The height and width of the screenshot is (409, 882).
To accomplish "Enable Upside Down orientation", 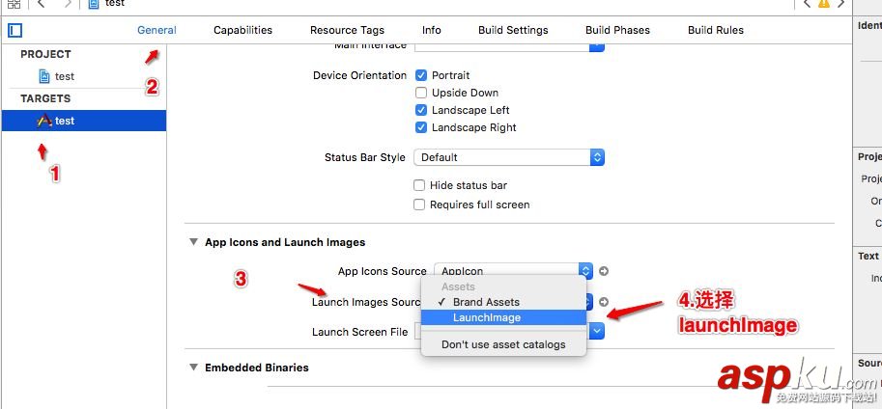I will tap(421, 93).
